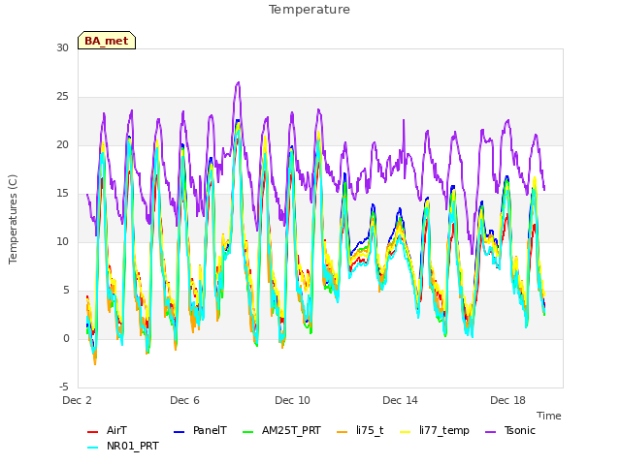This screenshot has width=621, height=465.
Task: Click the 0 y-axis tick label
Action: tap(66, 338)
